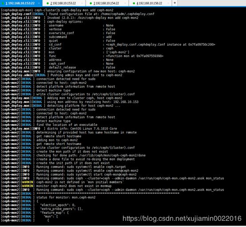Click the 'default_release : False' line

click(x=58, y=67)
